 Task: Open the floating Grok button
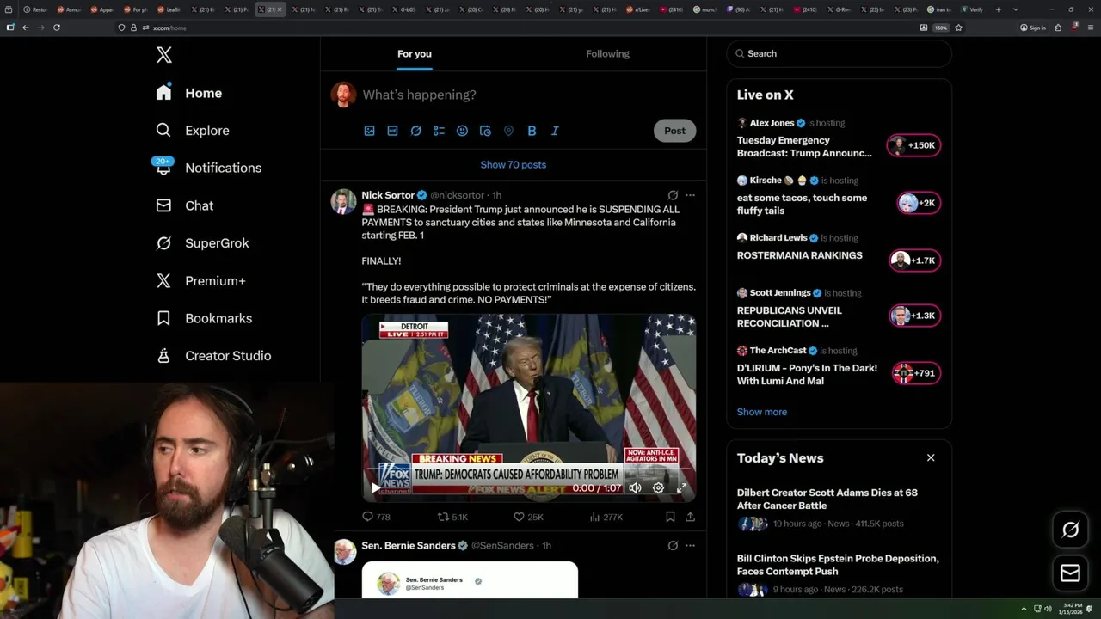click(x=1070, y=530)
